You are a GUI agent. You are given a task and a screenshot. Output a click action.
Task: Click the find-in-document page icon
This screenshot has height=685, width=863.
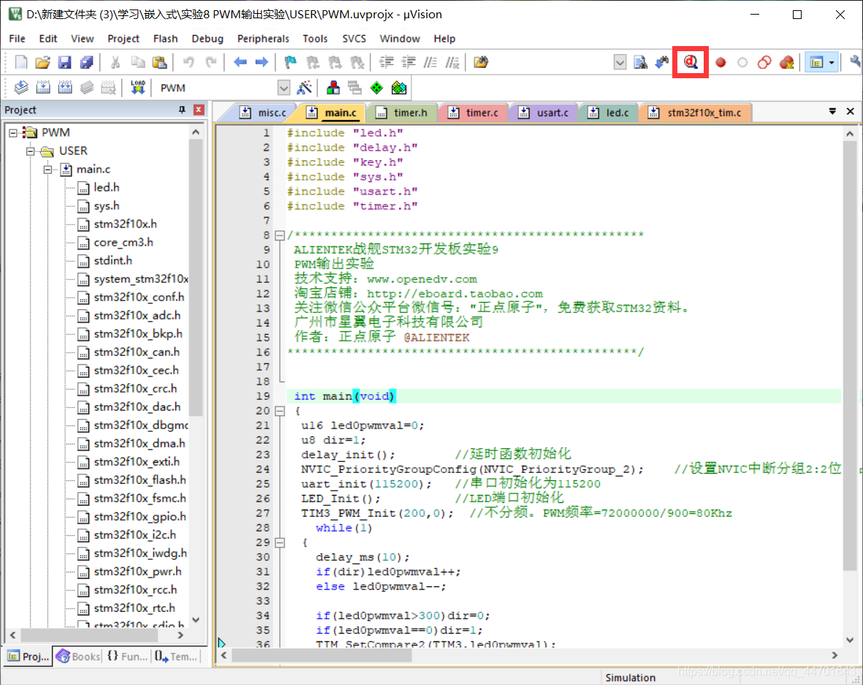point(640,62)
